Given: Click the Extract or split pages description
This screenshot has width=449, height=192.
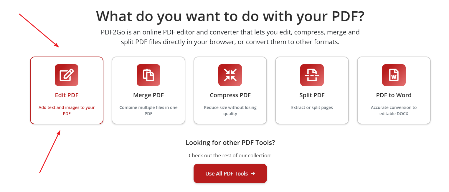Looking at the screenshot, I should pyautogui.click(x=312, y=107).
